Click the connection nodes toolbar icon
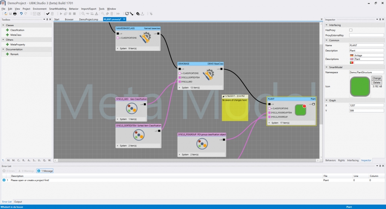Image resolution: width=386 pixels, height=209 pixels. [132, 14]
